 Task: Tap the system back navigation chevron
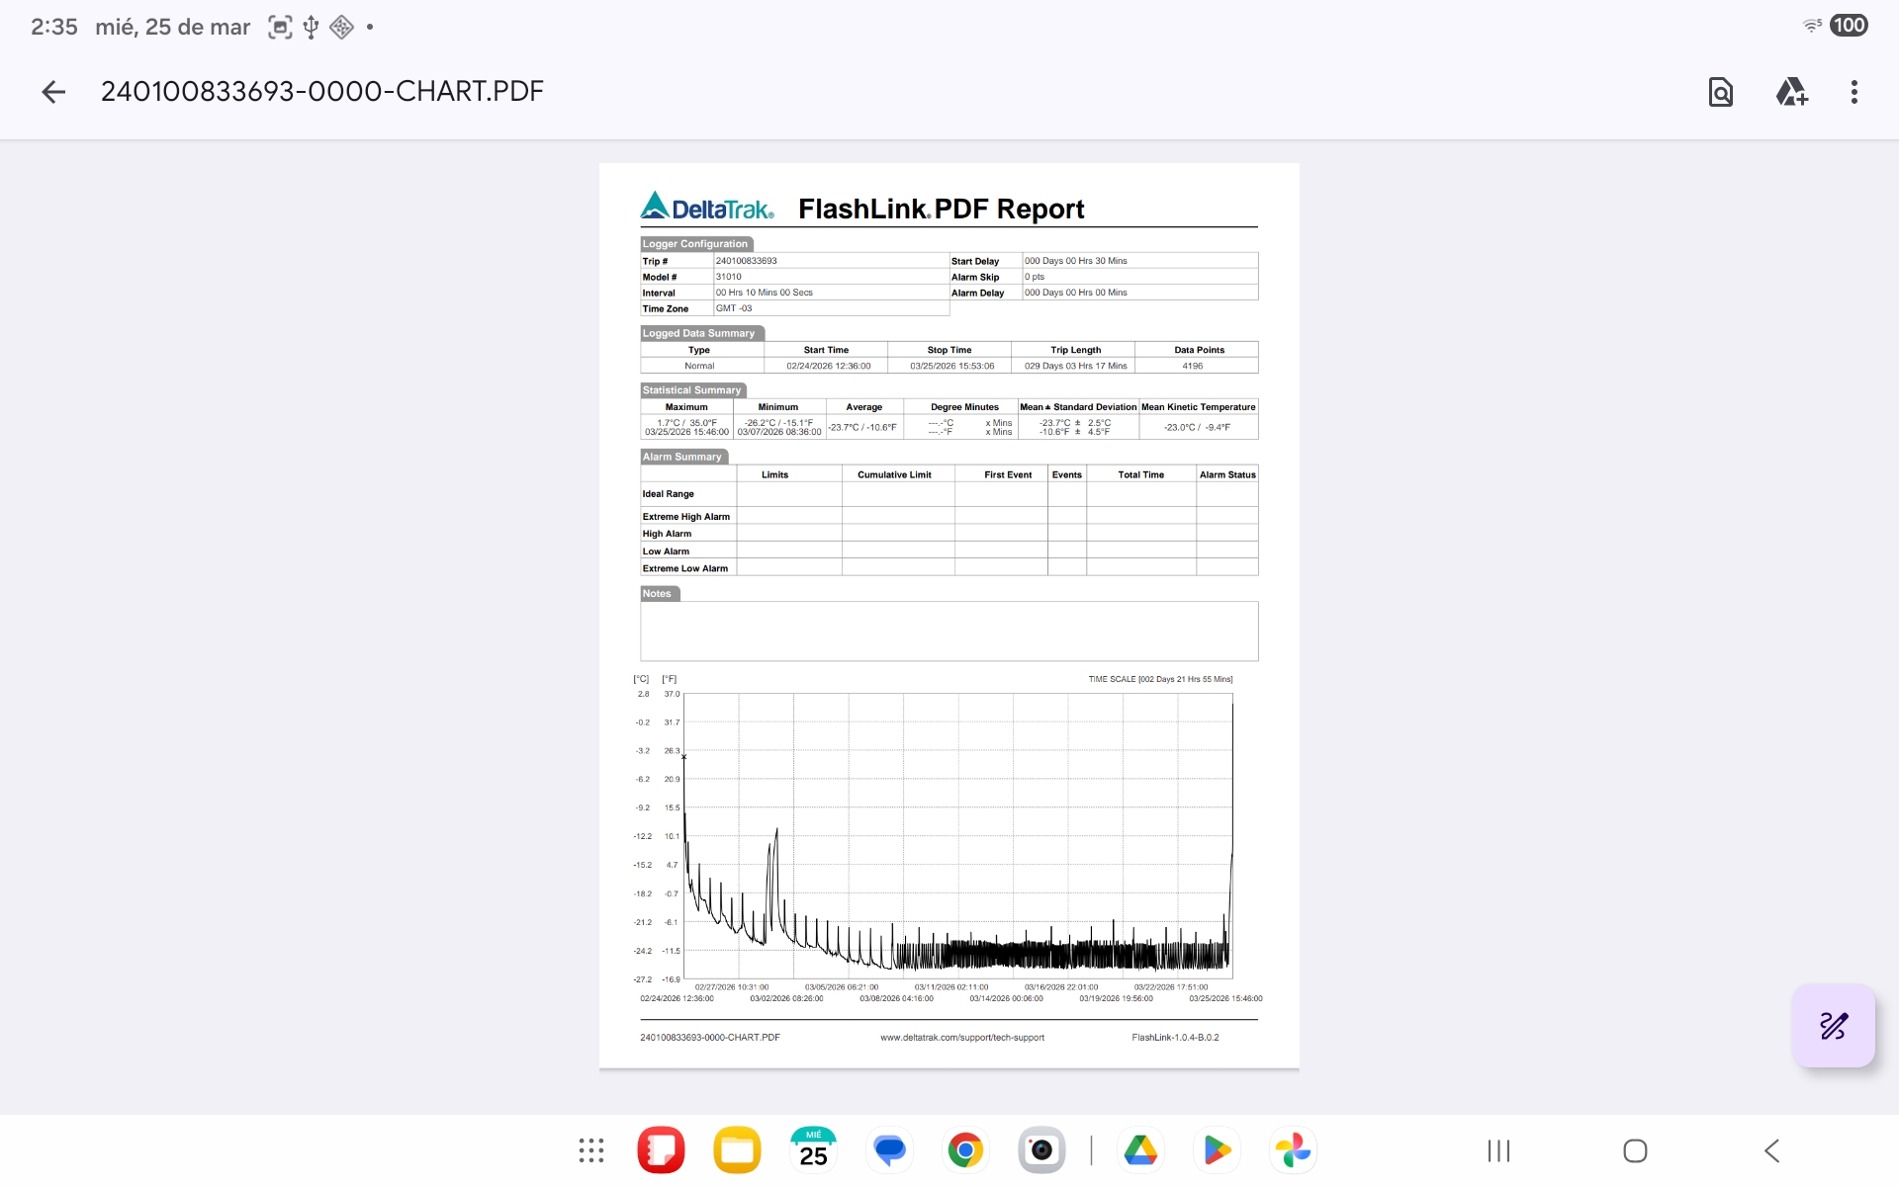pos(1771,1150)
